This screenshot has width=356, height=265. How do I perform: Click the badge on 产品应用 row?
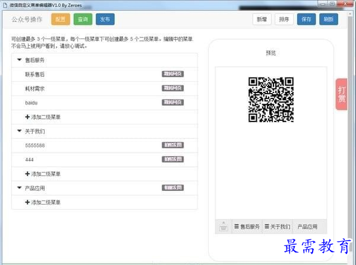[173, 187]
